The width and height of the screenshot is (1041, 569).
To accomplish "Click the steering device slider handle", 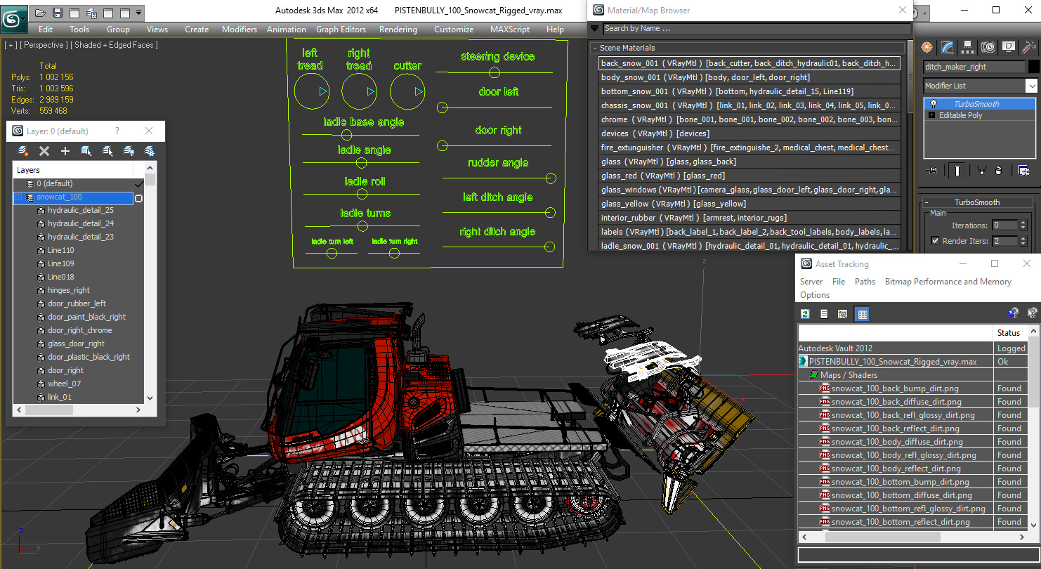I will [x=495, y=72].
